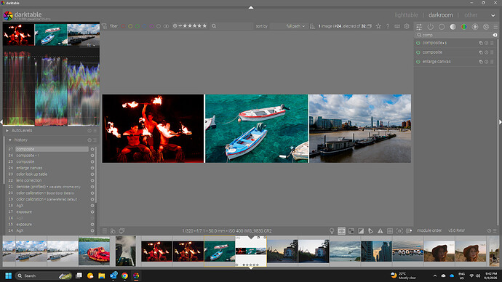Select sunset building thumbnail right of composite strip

[282, 251]
